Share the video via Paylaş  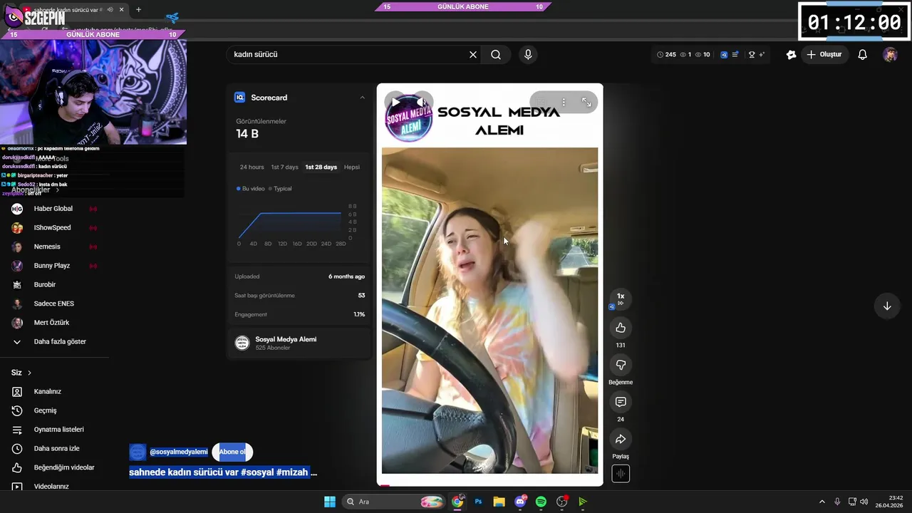(x=621, y=439)
